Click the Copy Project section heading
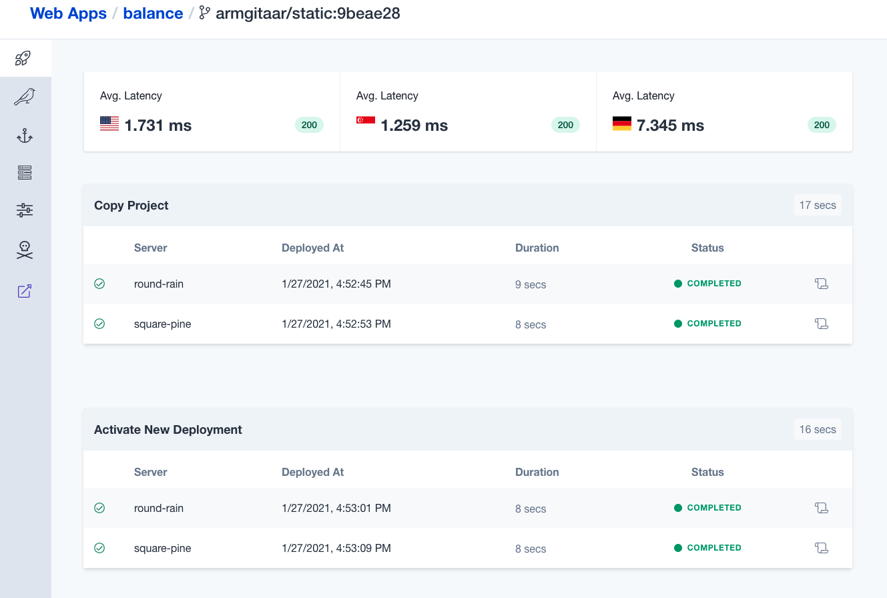 click(131, 206)
